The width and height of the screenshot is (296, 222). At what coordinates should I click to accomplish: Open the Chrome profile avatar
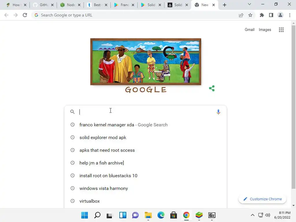pyautogui.click(x=280, y=15)
